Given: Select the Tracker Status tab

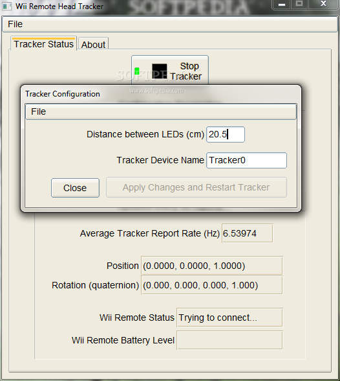Looking at the screenshot, I should (43, 43).
